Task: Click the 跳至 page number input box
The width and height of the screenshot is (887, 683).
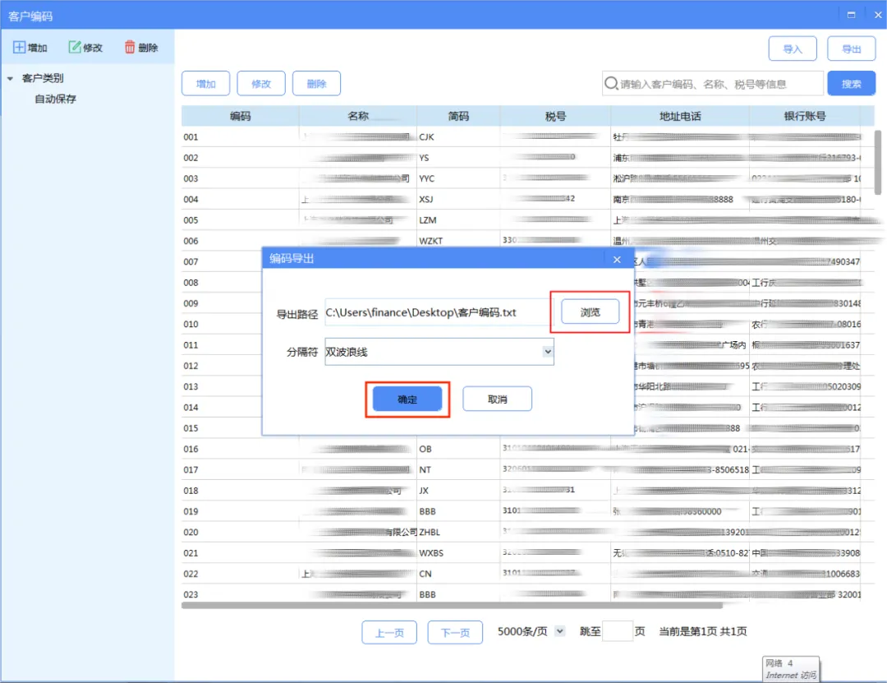Action: click(x=617, y=631)
